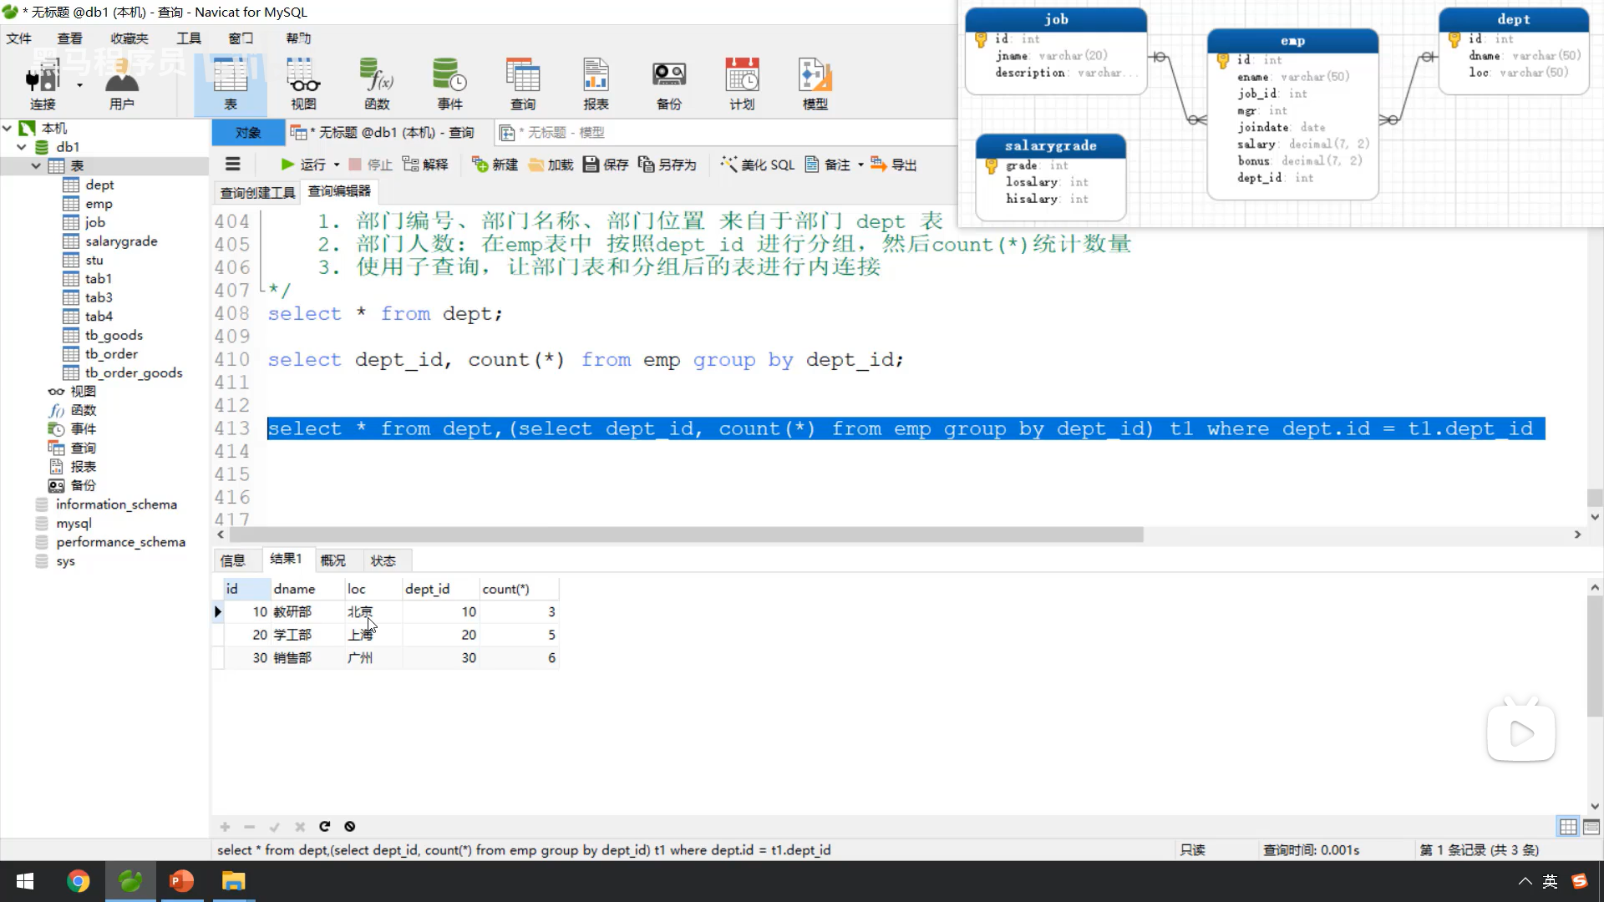Collapse the db1 database tree node

click(22, 147)
